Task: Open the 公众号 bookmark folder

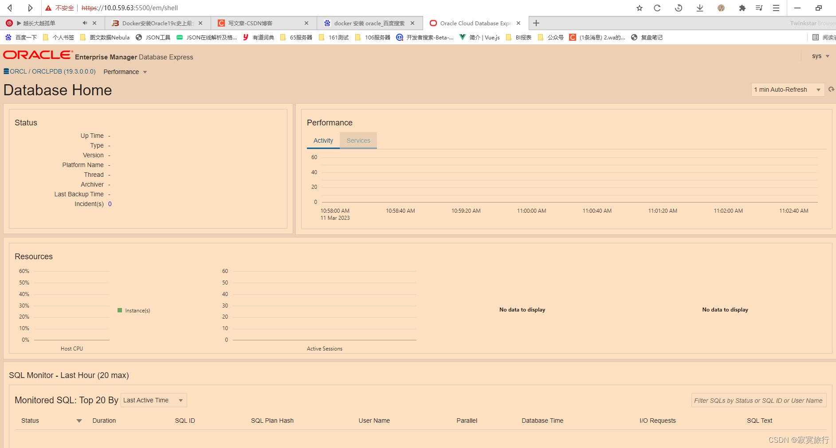Action: pos(550,37)
